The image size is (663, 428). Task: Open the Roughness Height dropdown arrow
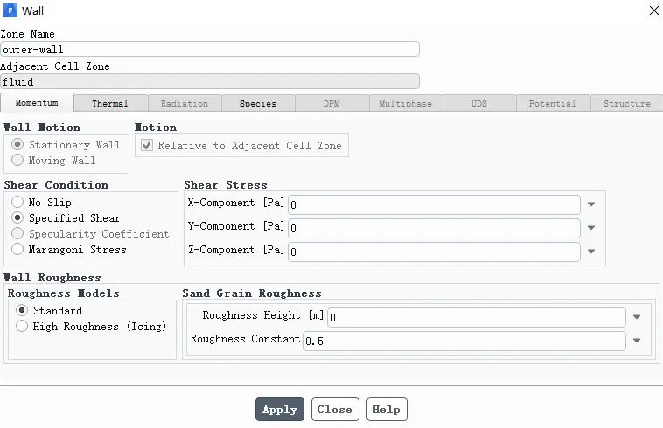[x=637, y=317]
